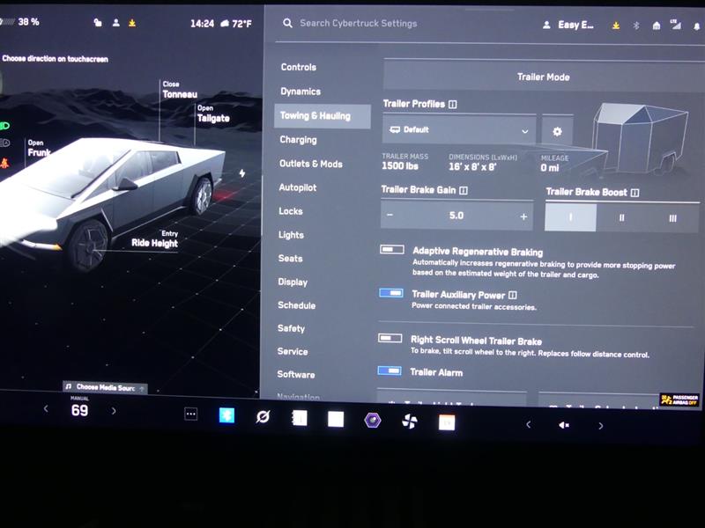Open the Service settings menu
Viewport: 705px width, 528px height.
[x=293, y=351]
